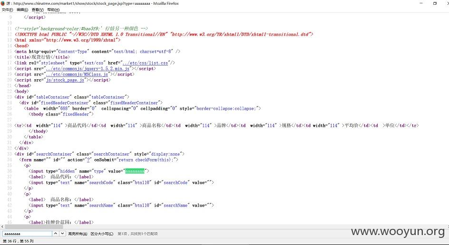Click the fixedHeaderContainer class value
Image resolution: width=449 pixels, height=245 pixels.
tap(134, 103)
